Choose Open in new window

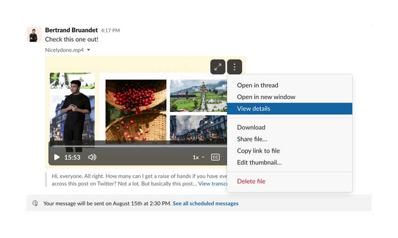pyautogui.click(x=266, y=97)
